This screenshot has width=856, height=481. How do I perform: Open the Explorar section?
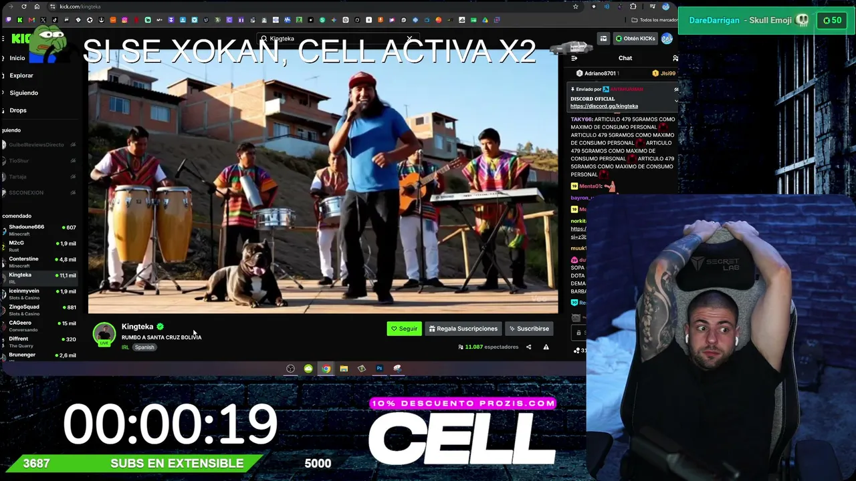pos(21,75)
